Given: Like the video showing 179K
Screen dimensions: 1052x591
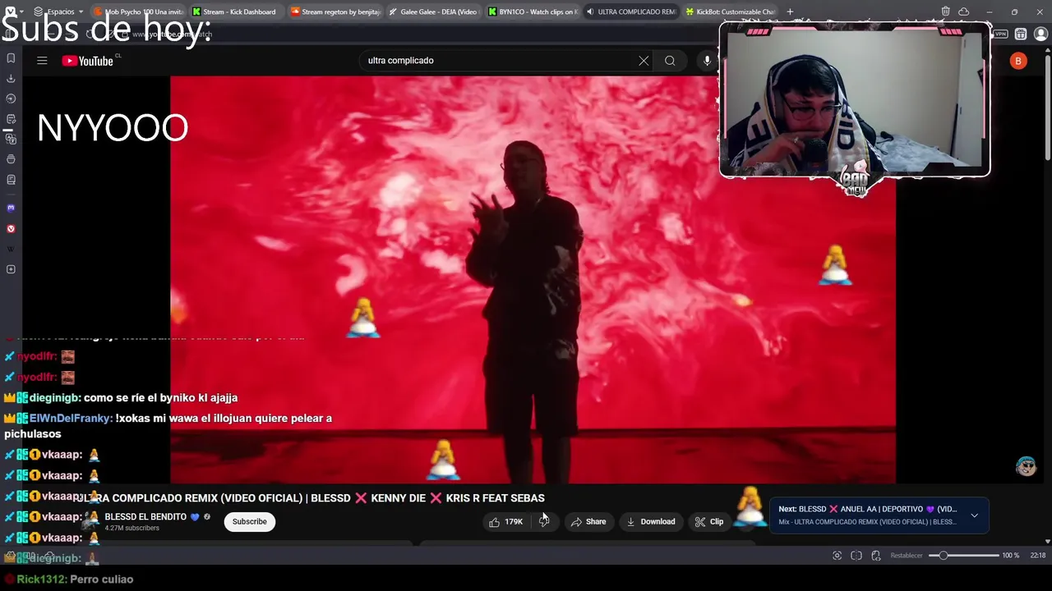Looking at the screenshot, I should point(507,522).
